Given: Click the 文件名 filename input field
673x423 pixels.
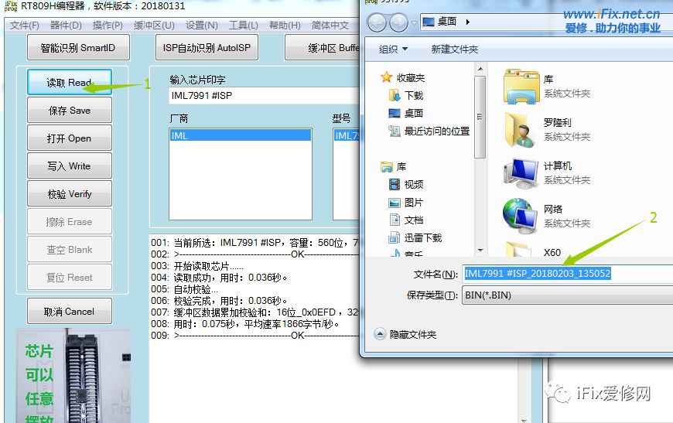Looking at the screenshot, I should pos(568,274).
